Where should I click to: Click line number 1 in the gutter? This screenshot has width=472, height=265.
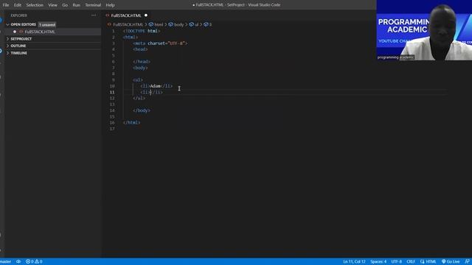[x=114, y=31]
